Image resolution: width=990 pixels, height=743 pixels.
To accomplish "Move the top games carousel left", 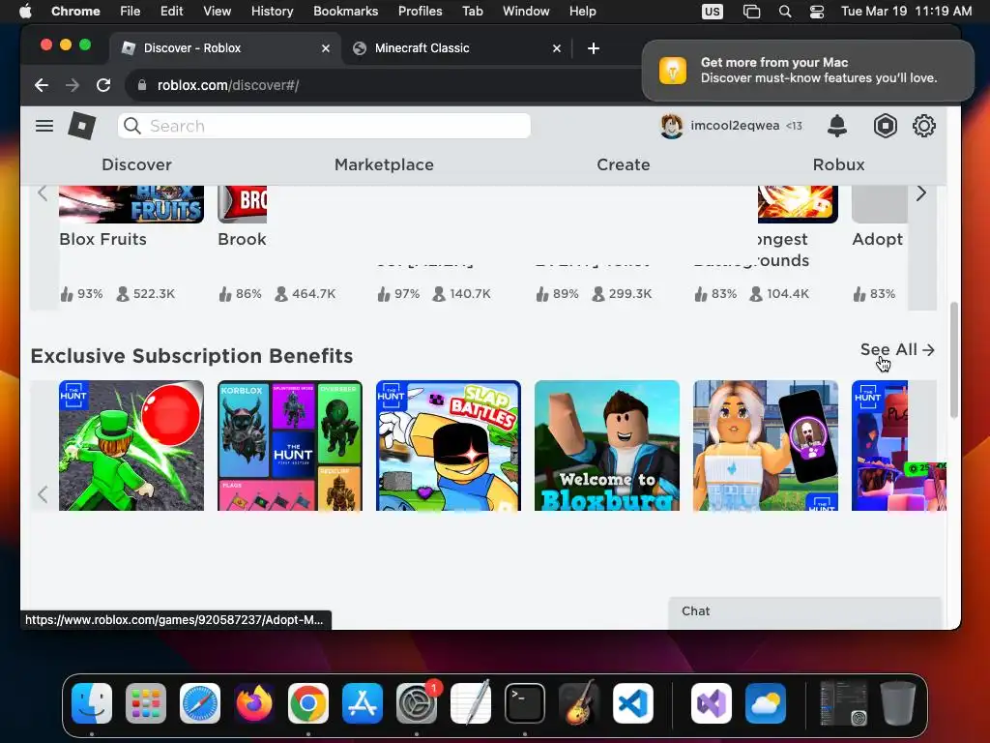I will pos(43,193).
